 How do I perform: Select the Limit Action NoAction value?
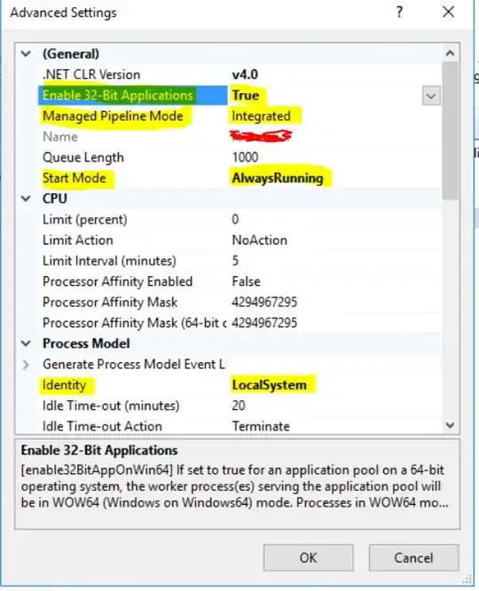tap(260, 240)
